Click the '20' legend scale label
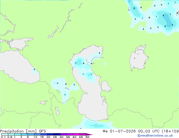Image resolution: width=179 pixels, height=138 pixels. click(x=48, y=137)
